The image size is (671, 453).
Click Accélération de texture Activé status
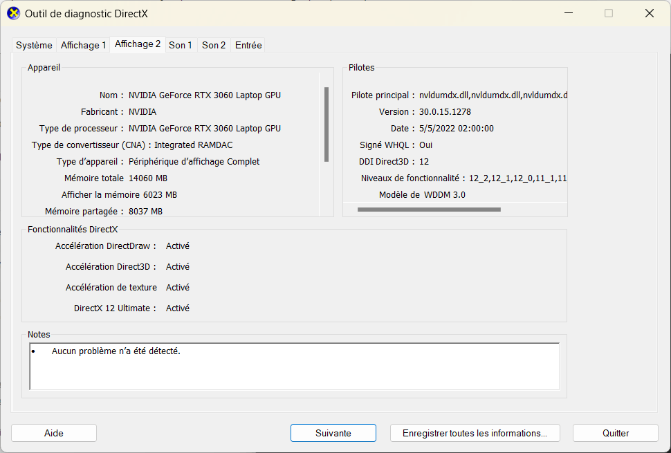(x=178, y=288)
